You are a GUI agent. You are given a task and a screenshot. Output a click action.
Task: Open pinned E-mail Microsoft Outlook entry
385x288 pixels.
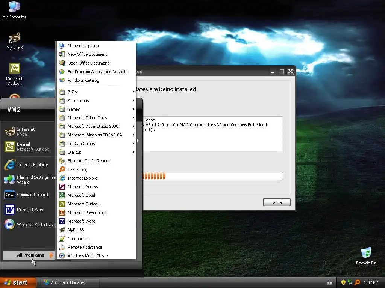click(28, 147)
